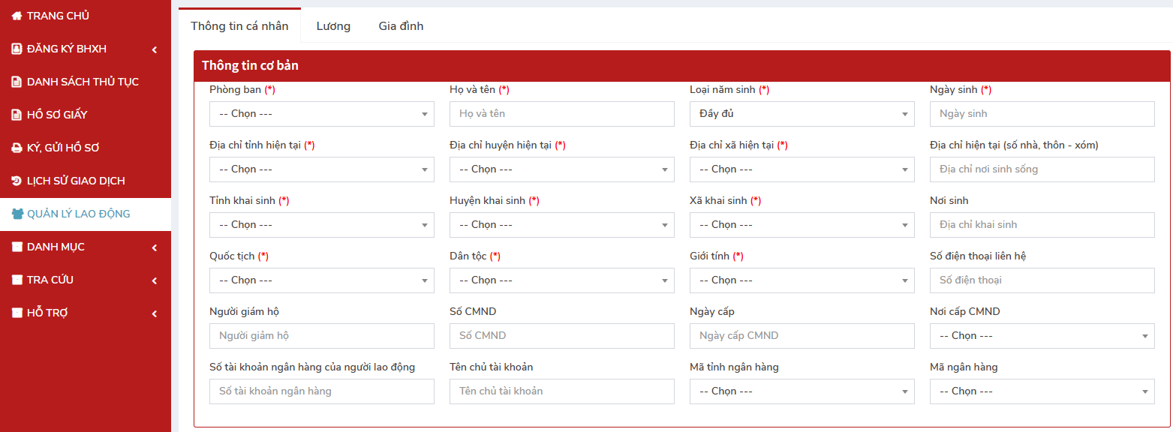Screen dimensions: 1173x432
Task: Click the Danh Sách Thủ Tục document icon
Action: 17,82
